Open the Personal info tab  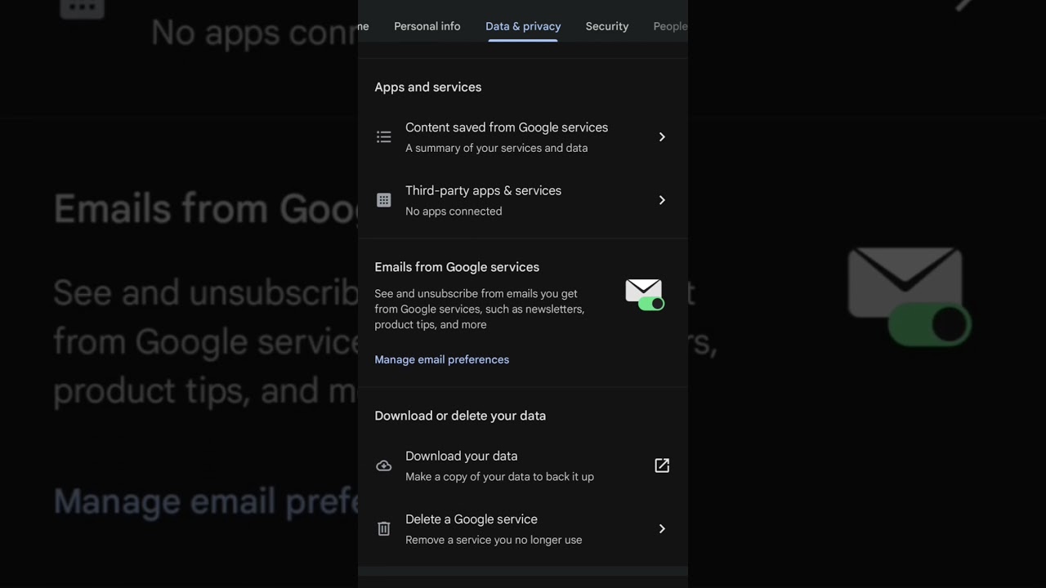427,26
